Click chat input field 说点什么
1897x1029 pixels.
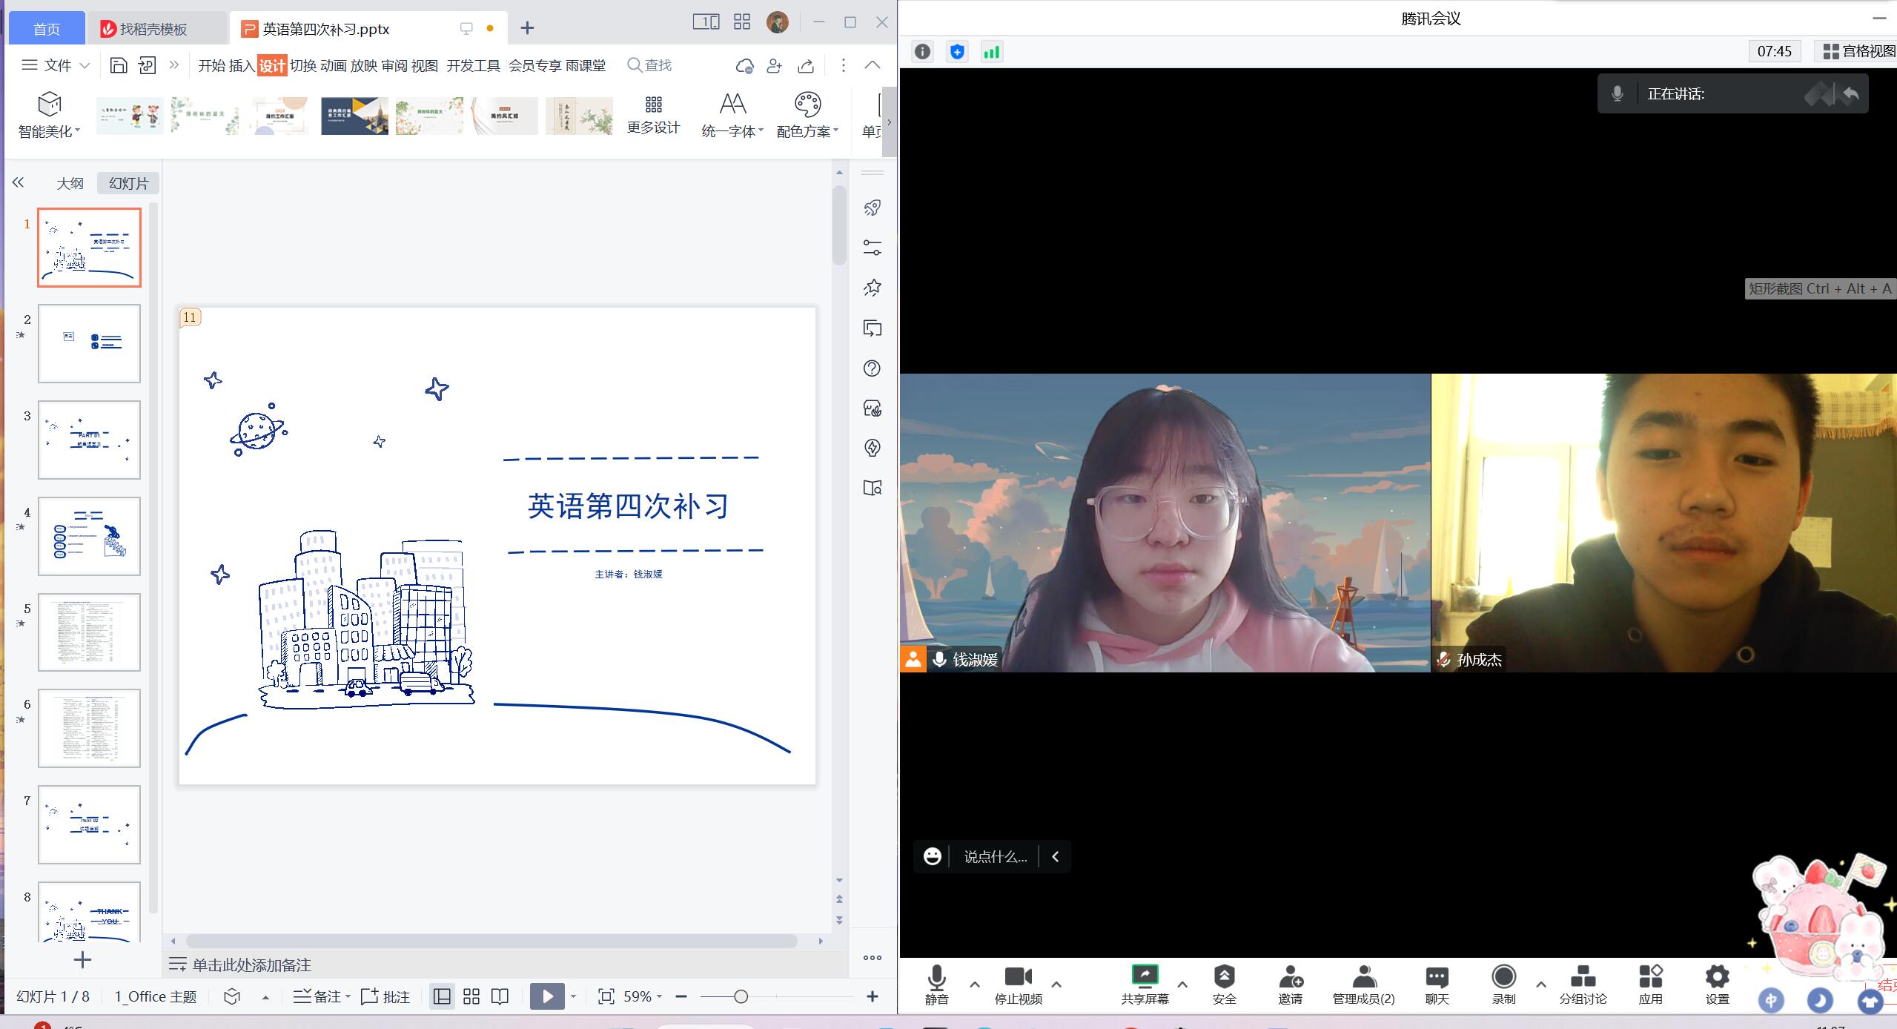tap(996, 856)
